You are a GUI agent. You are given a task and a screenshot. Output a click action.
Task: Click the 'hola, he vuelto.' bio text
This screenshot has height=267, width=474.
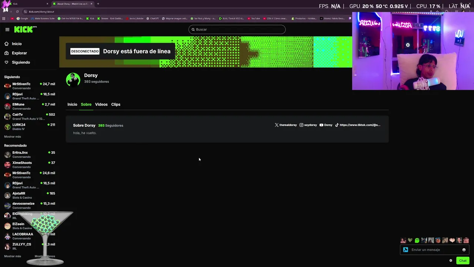click(x=85, y=133)
